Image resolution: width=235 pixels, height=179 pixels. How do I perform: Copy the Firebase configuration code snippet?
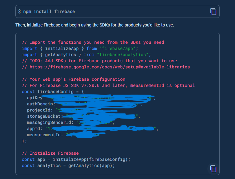(x=213, y=169)
